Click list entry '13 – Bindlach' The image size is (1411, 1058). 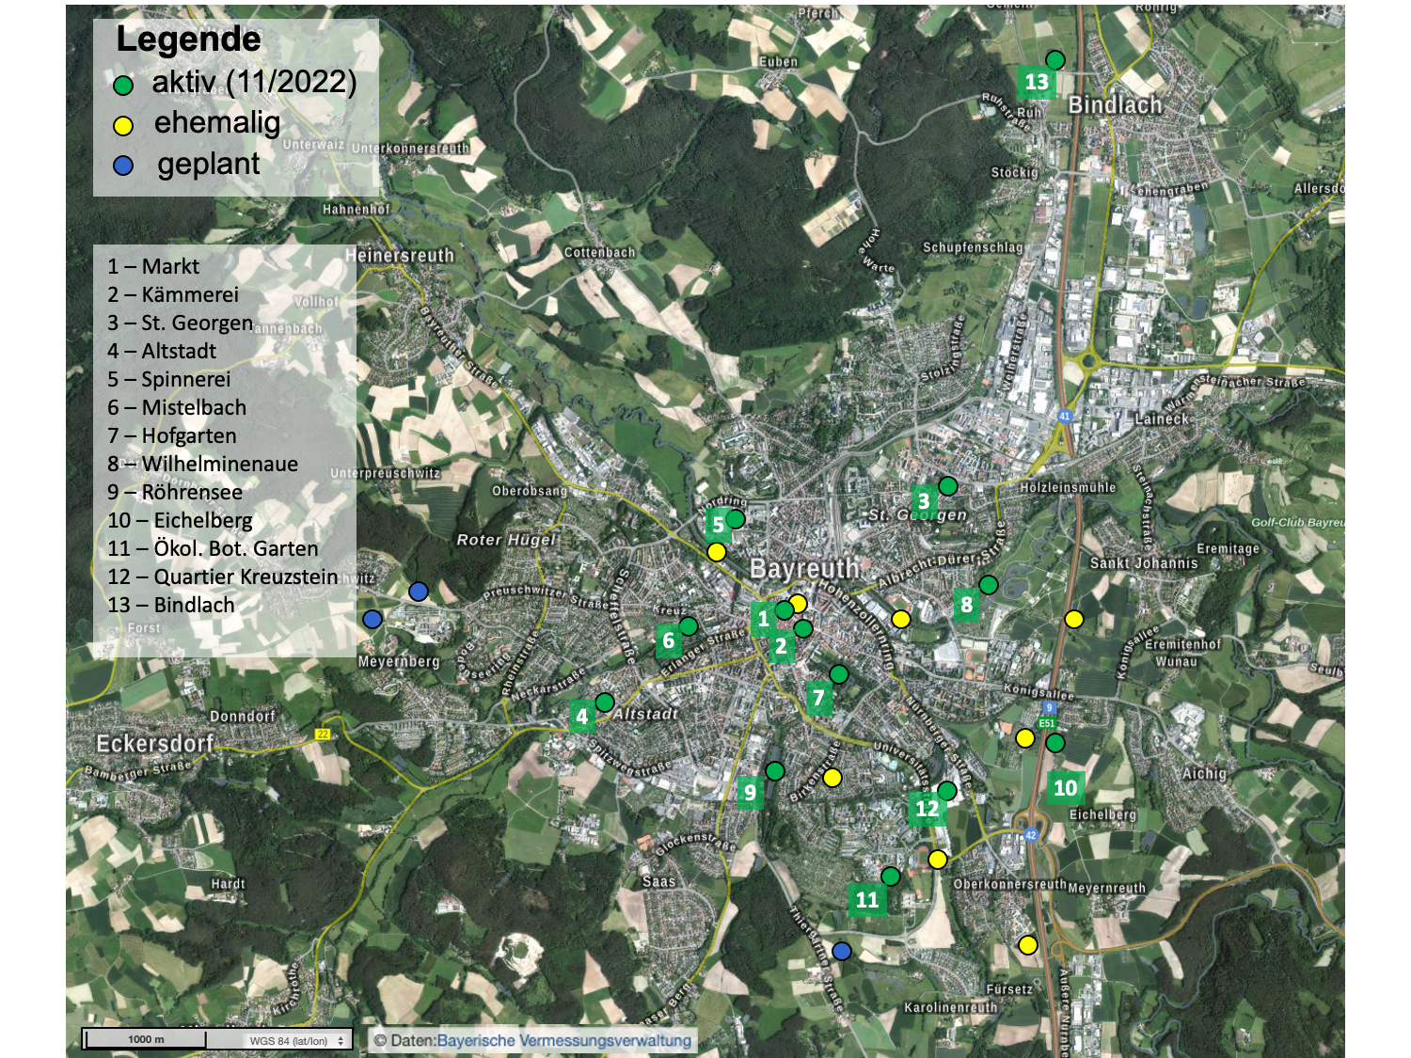pyautogui.click(x=171, y=605)
